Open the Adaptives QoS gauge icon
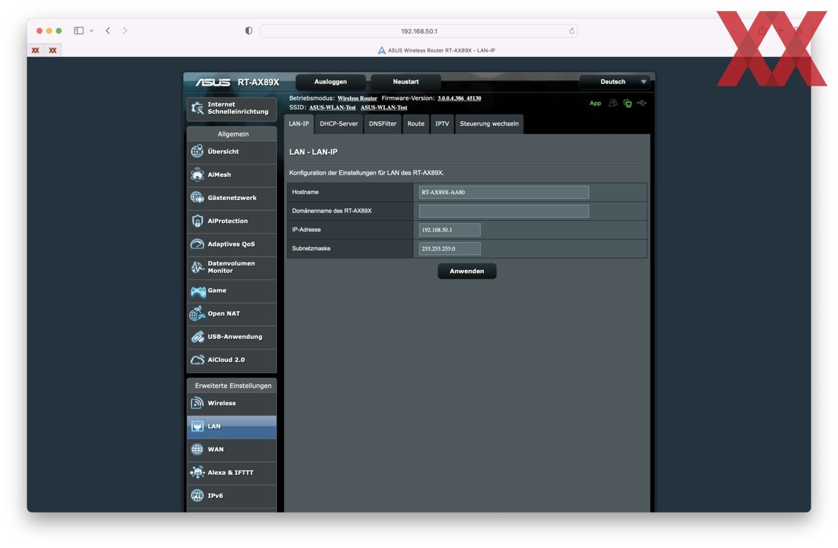The image size is (838, 548). pyautogui.click(x=197, y=244)
